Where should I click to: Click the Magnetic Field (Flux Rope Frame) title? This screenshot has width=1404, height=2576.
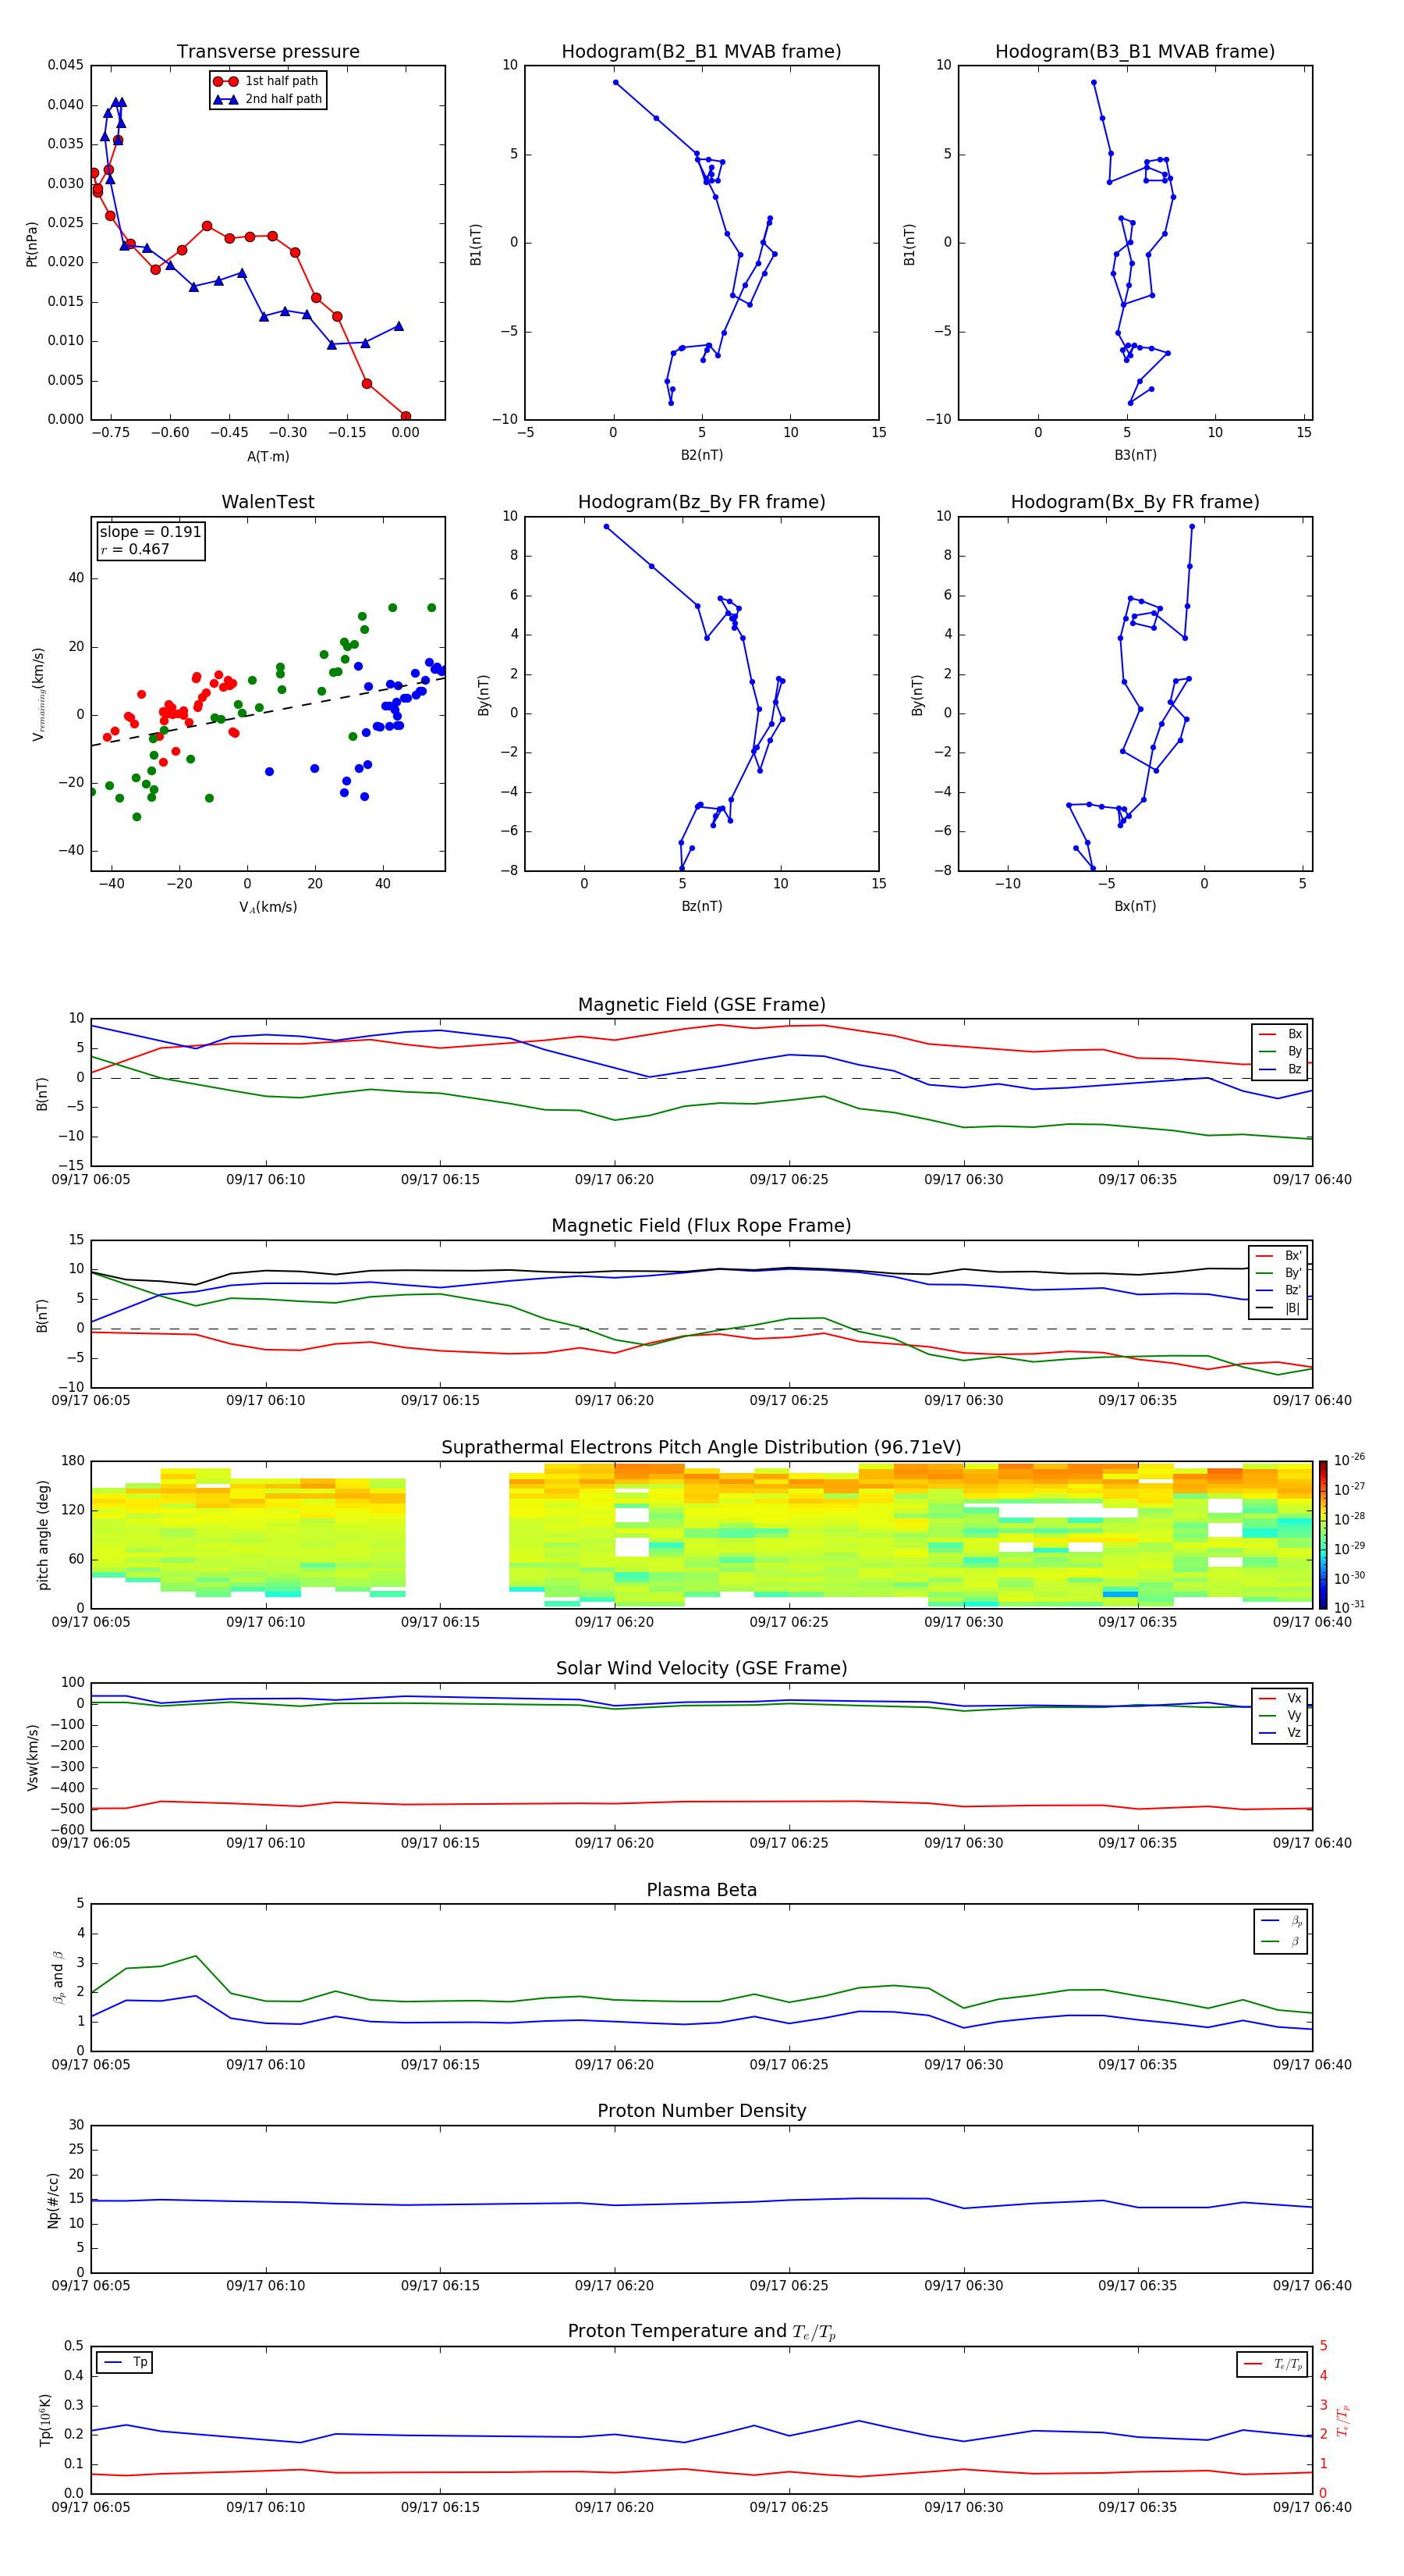701,1226
